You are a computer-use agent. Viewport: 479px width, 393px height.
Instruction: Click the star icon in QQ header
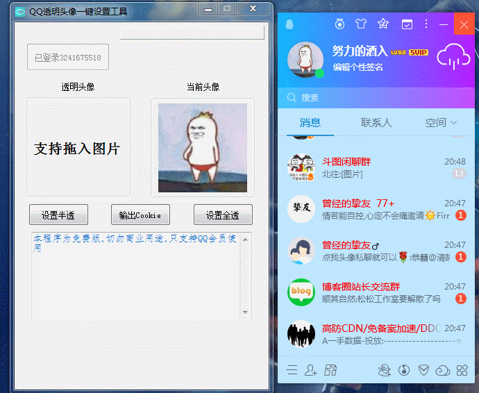[x=383, y=24]
